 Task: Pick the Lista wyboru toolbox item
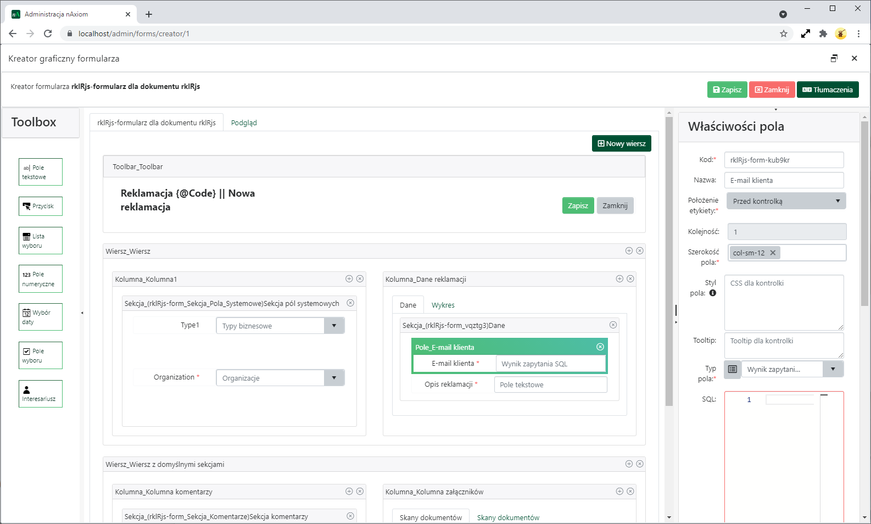point(40,241)
